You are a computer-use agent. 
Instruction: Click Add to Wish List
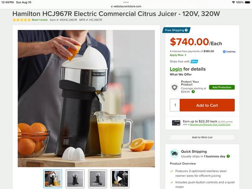(x=202, y=137)
